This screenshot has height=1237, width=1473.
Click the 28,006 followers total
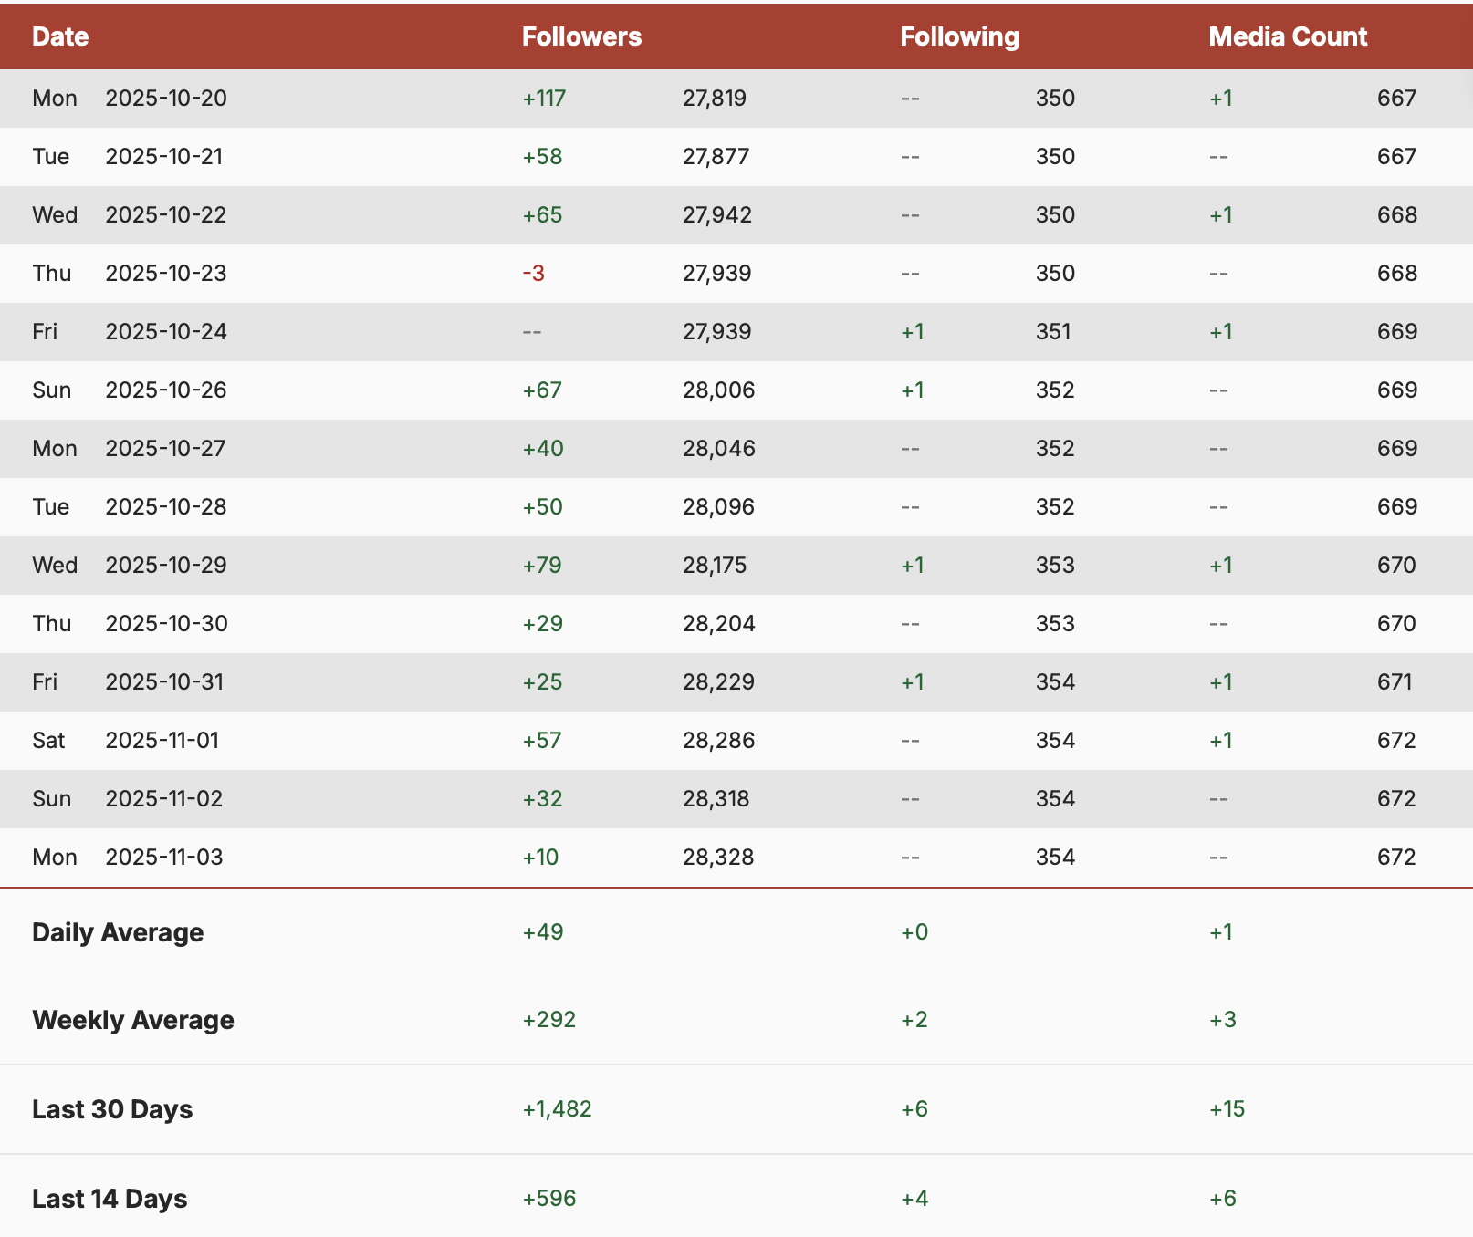coord(718,390)
